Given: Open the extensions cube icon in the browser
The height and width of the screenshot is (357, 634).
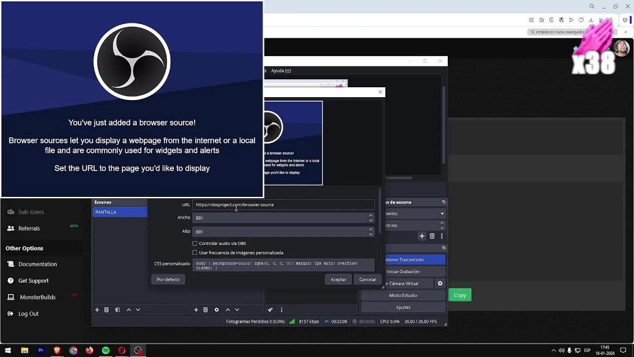Looking at the screenshot, I should 625,20.
